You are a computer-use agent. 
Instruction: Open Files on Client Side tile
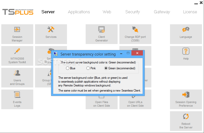pyautogui.click(x=101, y=102)
